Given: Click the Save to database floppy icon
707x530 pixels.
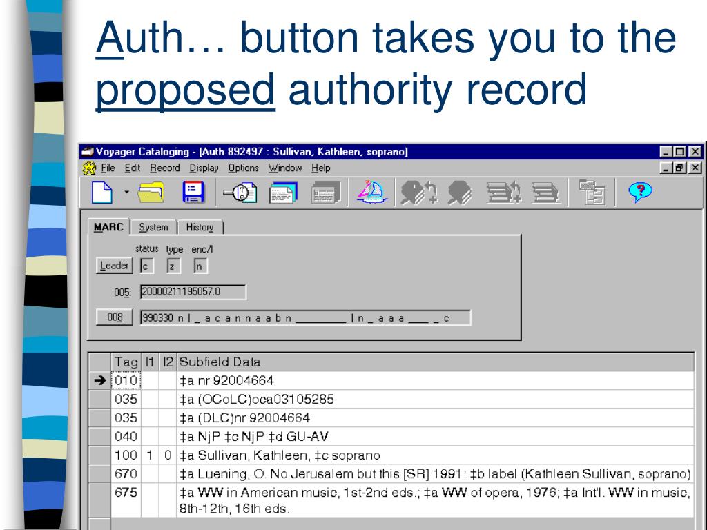Looking at the screenshot, I should point(193,193).
